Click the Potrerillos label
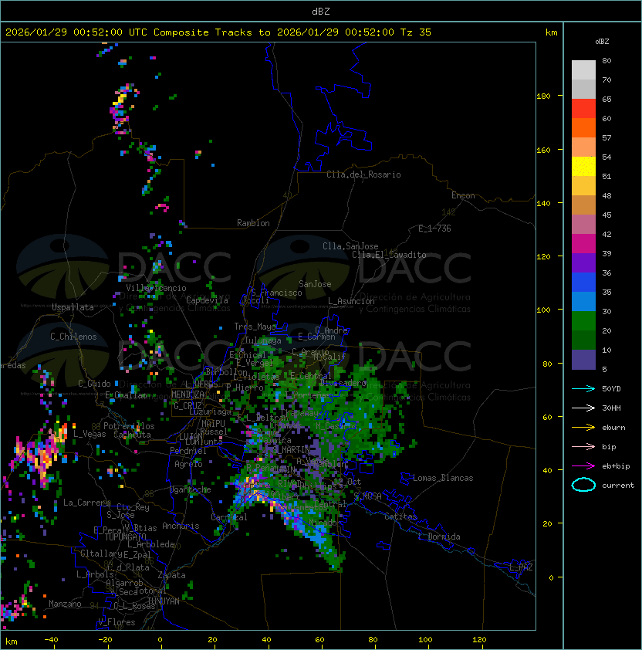The height and width of the screenshot is (650, 642). pos(129,426)
